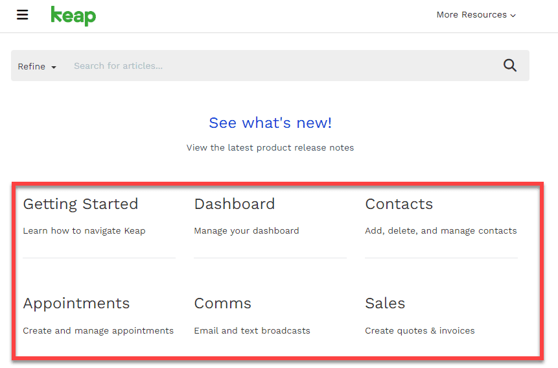This screenshot has width=558, height=368.
Task: Open the See what's new! link
Action: 270,123
